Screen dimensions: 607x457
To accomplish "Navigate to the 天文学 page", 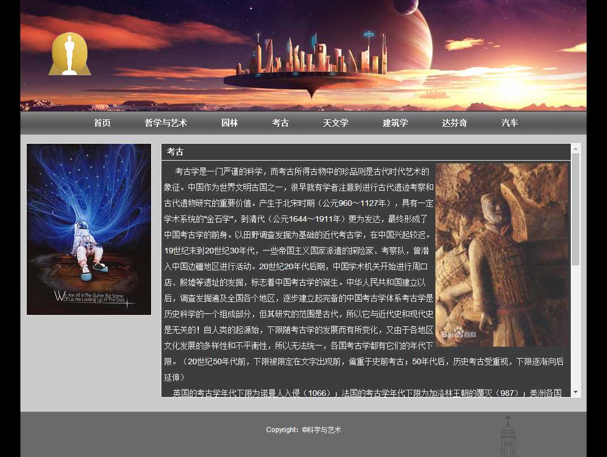I will coord(335,123).
